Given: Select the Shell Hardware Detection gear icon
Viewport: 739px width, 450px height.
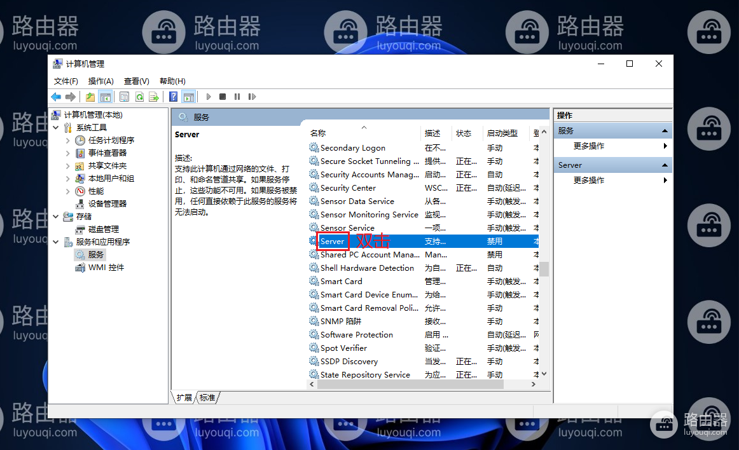Looking at the screenshot, I should point(314,268).
